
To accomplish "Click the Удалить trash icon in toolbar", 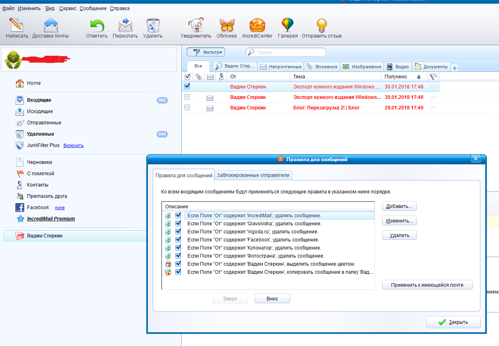I will coord(153,25).
